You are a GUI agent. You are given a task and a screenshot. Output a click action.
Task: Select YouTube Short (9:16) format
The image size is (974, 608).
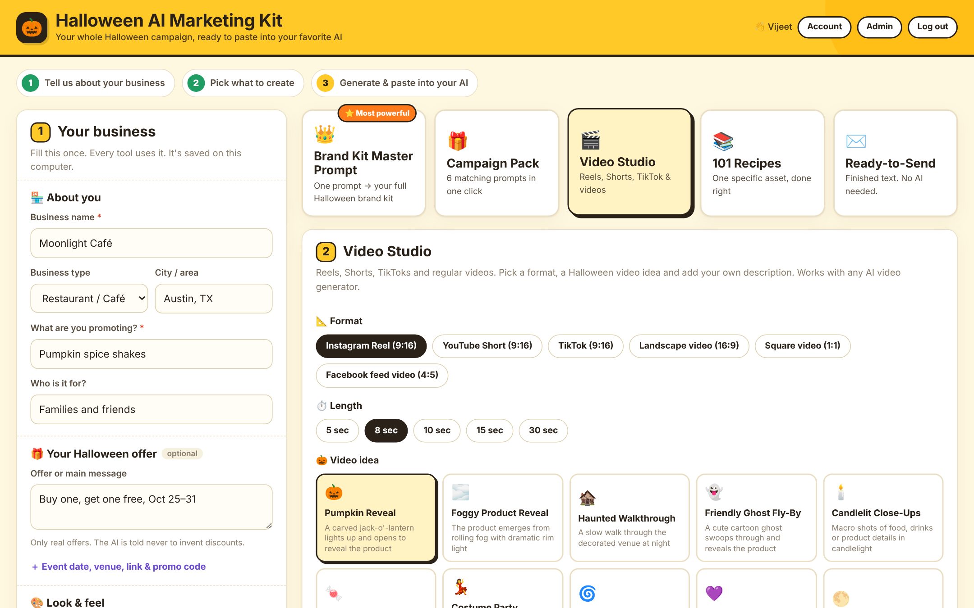pyautogui.click(x=487, y=346)
